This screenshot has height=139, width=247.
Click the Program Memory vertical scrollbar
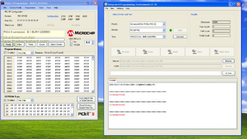(93, 75)
